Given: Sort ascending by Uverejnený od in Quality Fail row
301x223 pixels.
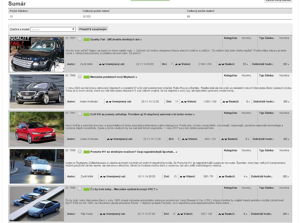Looking at the screenshot, I should [101, 64].
